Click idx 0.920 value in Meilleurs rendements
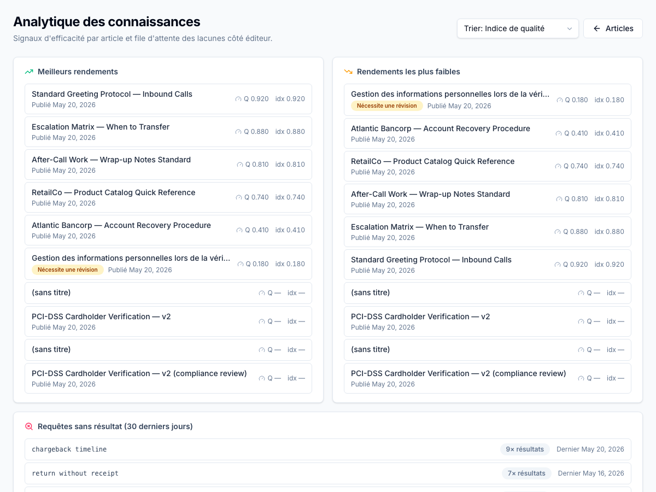 [290, 99]
